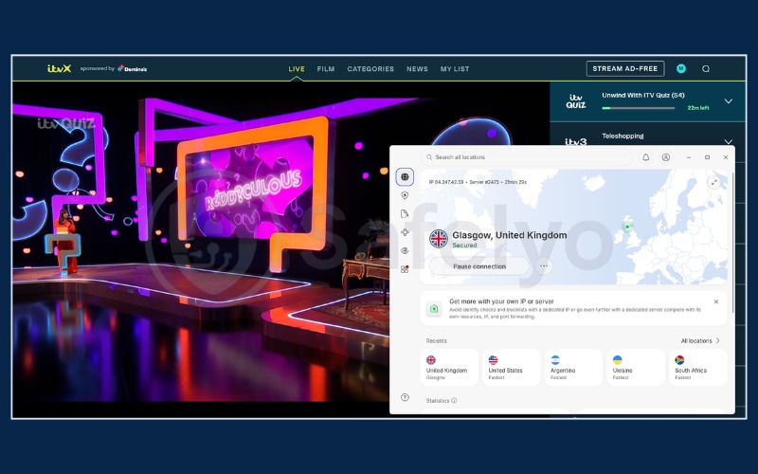The width and height of the screenshot is (758, 474).
Task: Go to the NEWS tab
Action: [417, 69]
